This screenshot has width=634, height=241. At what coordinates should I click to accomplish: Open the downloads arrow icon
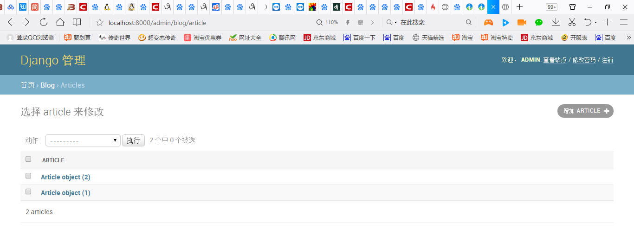[x=556, y=22]
